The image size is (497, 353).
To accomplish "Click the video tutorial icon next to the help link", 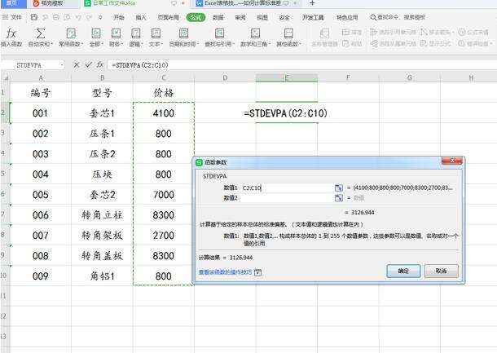I will click(x=258, y=271).
